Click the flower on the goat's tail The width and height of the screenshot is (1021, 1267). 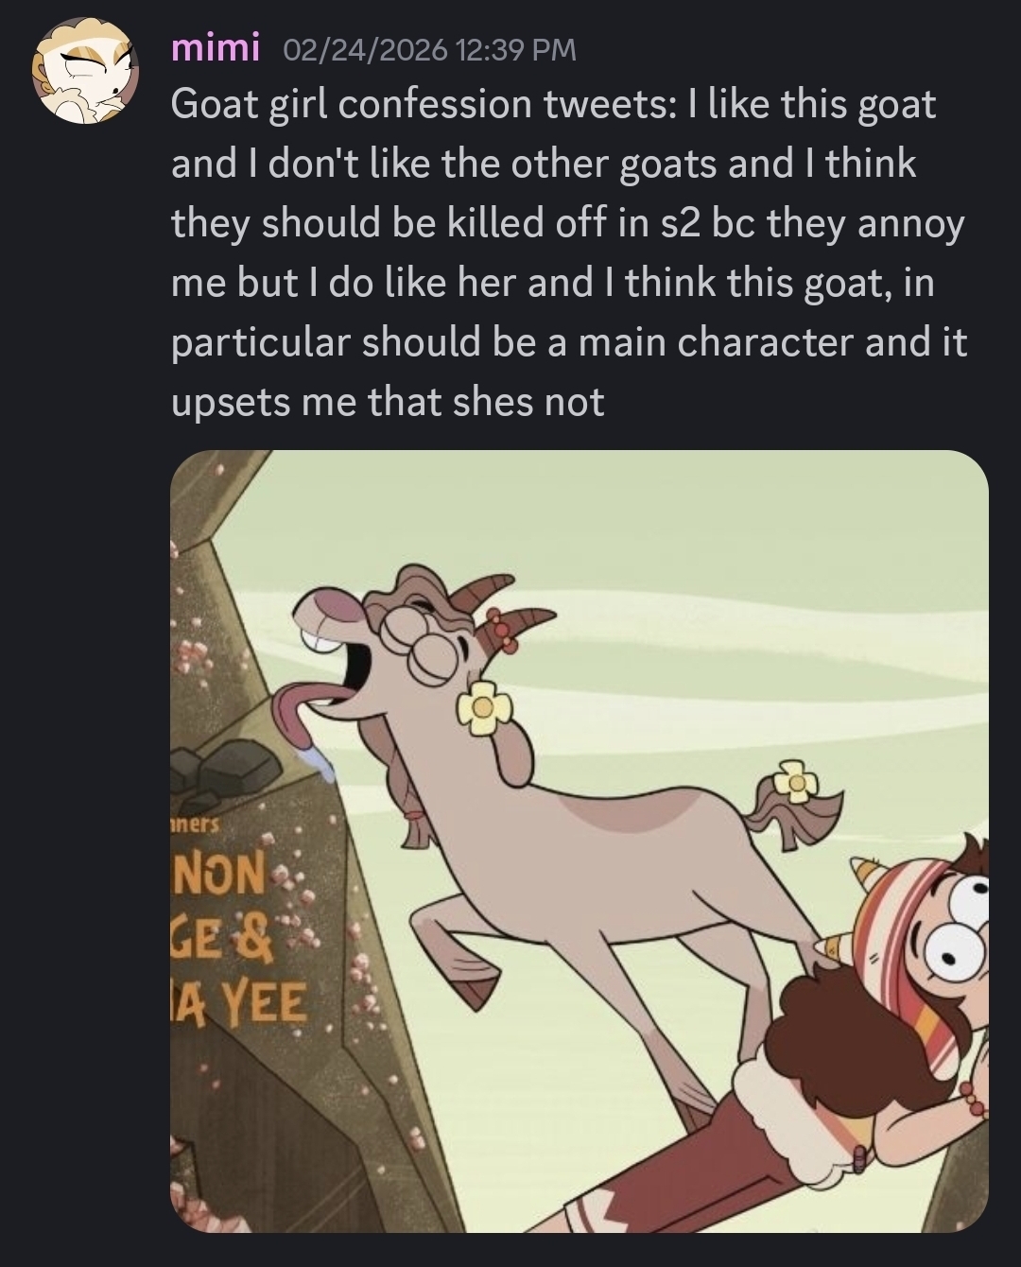coord(796,781)
